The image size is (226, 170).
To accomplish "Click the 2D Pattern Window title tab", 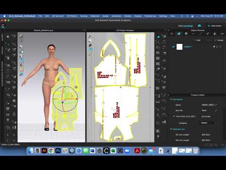I will click(125, 30).
